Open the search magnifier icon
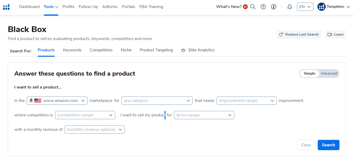The image size is (354, 161). point(253,7)
